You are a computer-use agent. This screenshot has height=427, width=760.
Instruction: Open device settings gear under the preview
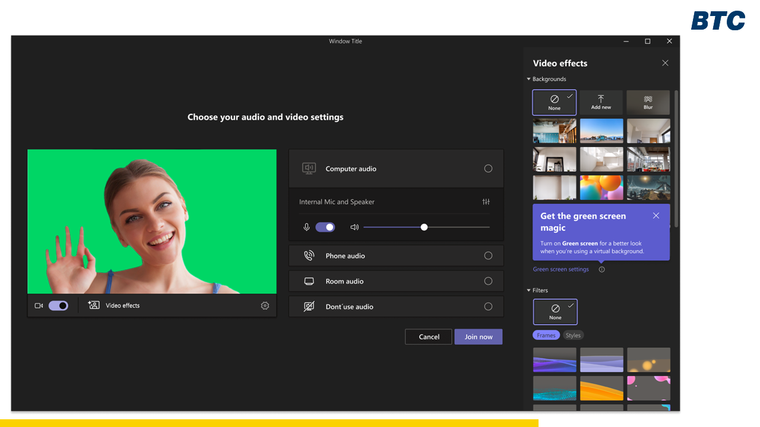click(265, 306)
